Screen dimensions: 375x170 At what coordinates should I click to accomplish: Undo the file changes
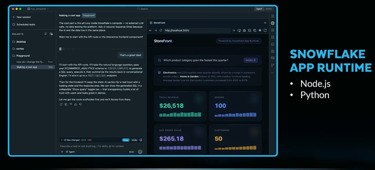(134, 140)
